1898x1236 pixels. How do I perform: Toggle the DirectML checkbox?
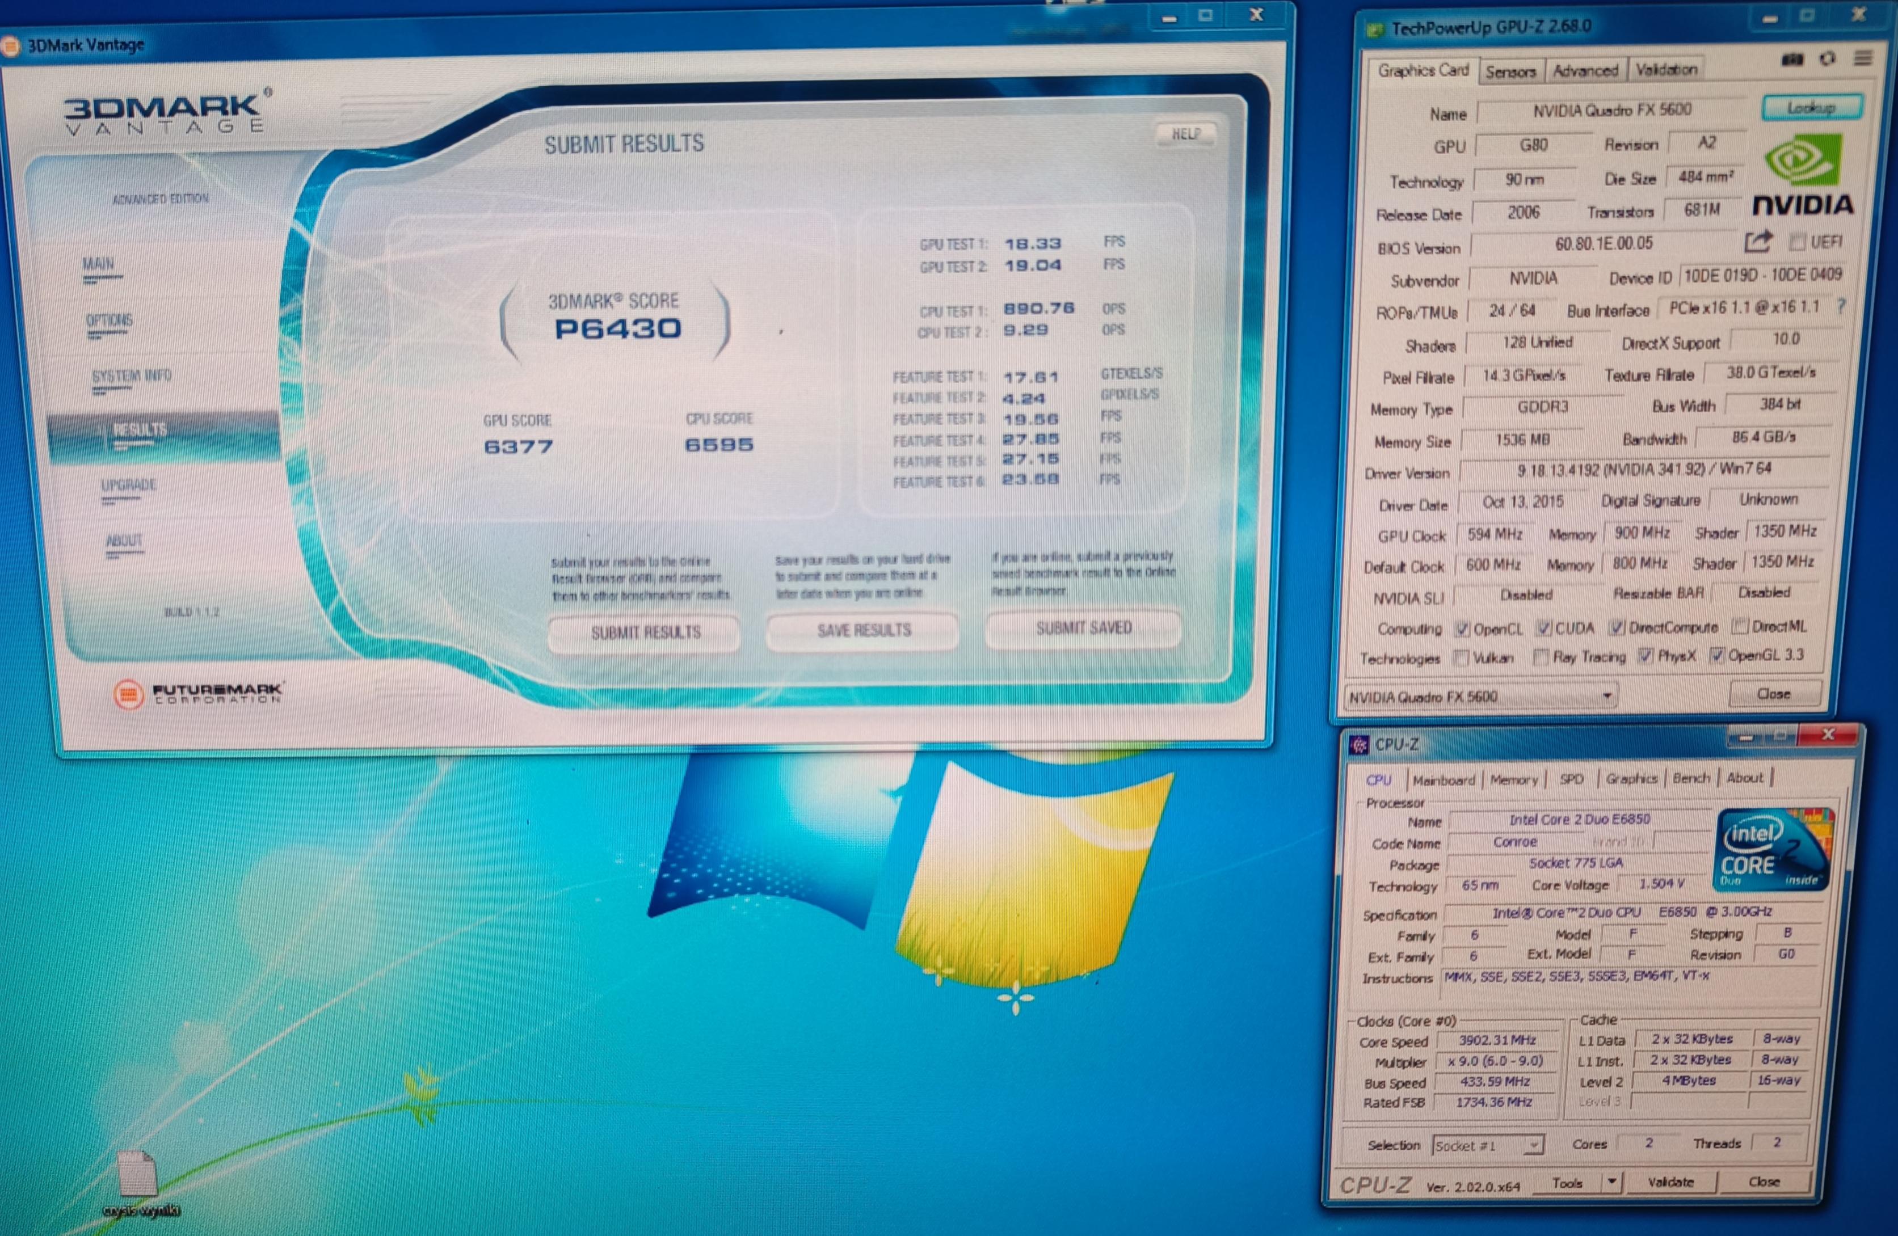(x=1740, y=626)
